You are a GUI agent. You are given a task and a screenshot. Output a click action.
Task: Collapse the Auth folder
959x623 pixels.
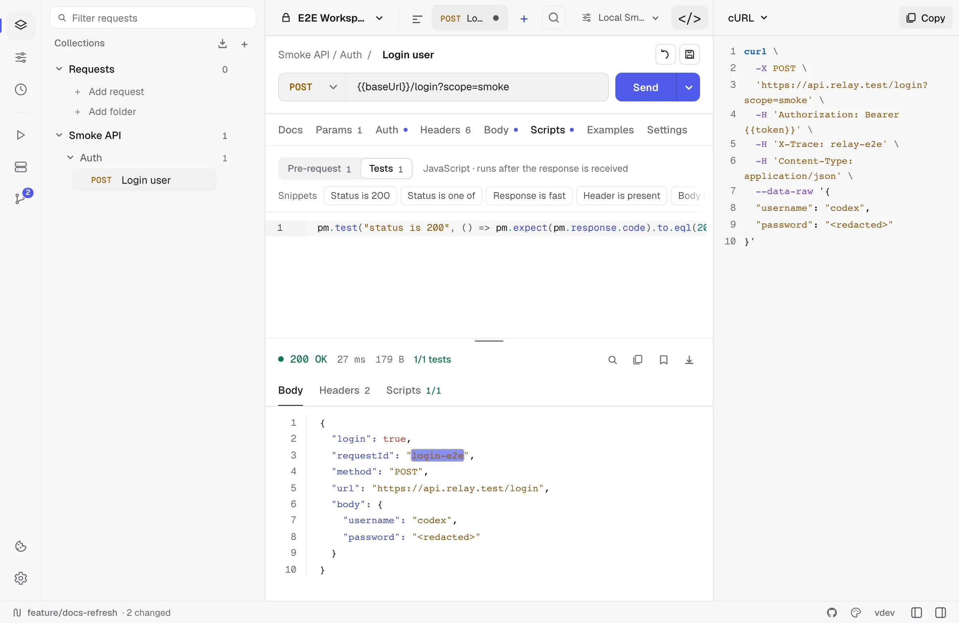pos(70,157)
